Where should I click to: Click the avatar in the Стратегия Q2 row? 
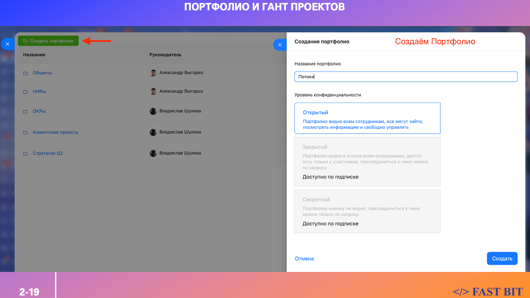coord(153,153)
